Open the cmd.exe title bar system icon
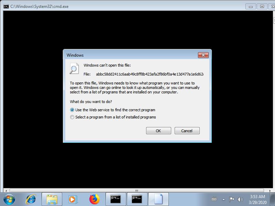 [6, 7]
